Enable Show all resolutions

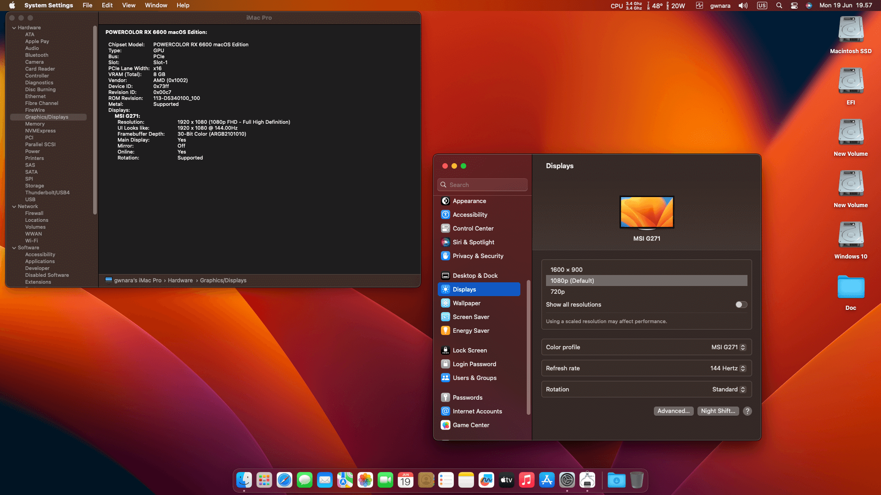(x=740, y=304)
